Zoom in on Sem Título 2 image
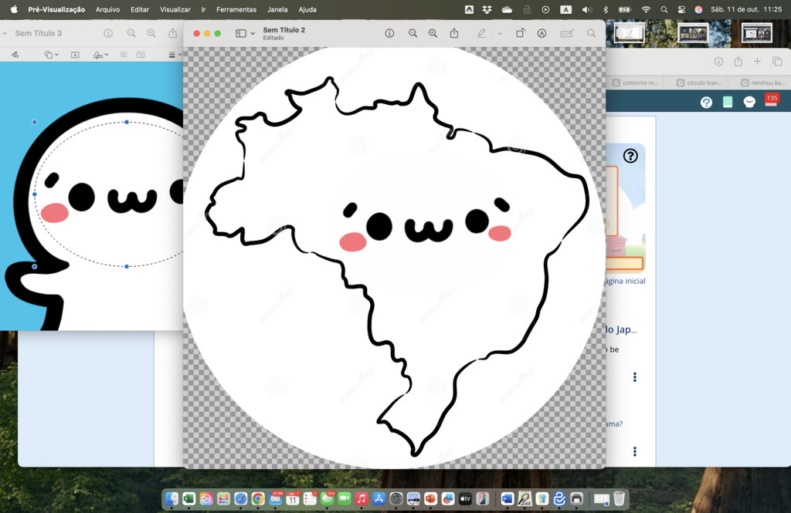 433,33
